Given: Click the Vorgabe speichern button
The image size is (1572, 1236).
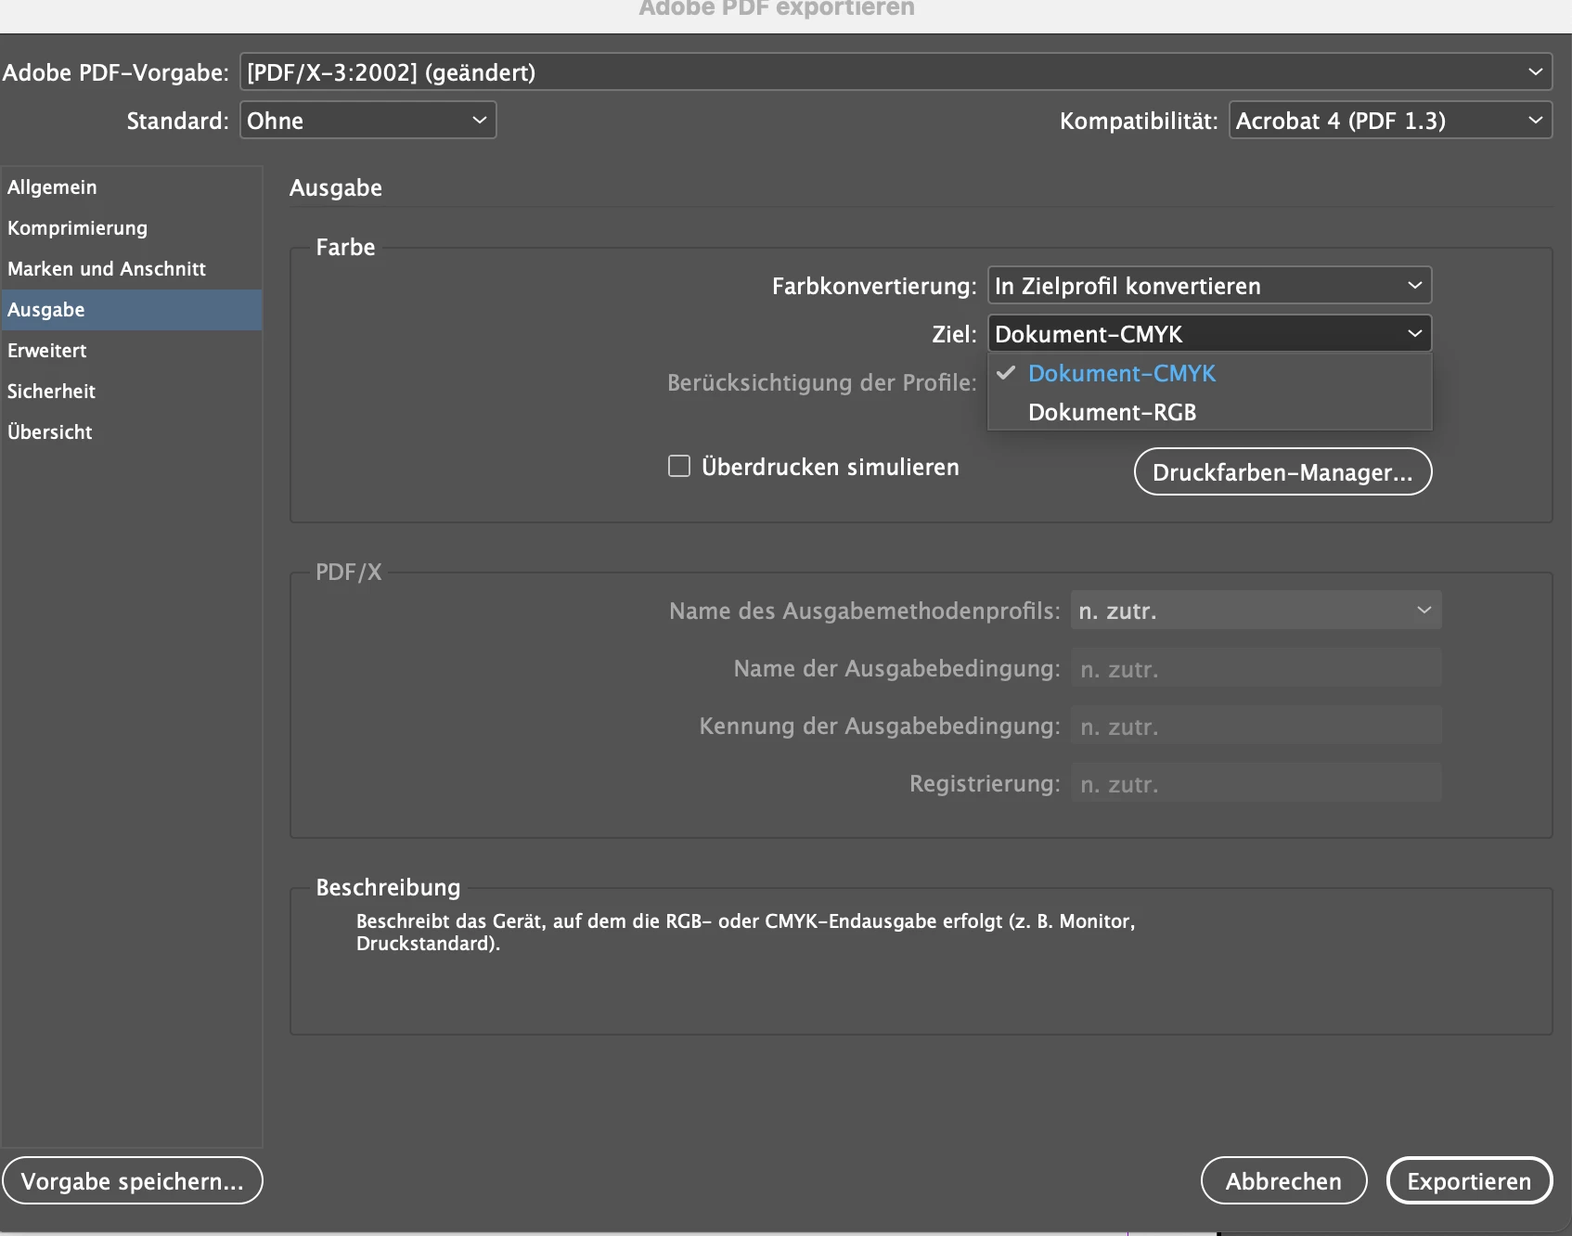Looking at the screenshot, I should coord(133,1180).
